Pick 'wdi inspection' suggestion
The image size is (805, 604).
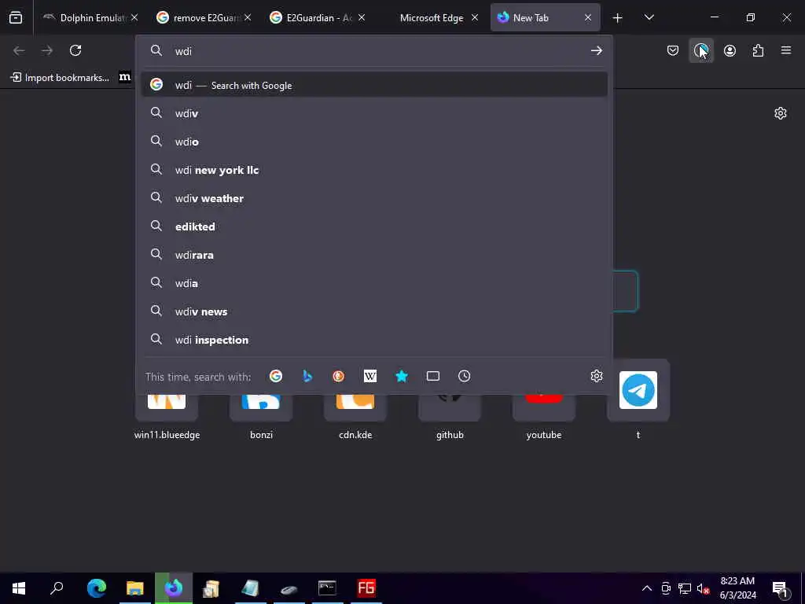click(374, 340)
